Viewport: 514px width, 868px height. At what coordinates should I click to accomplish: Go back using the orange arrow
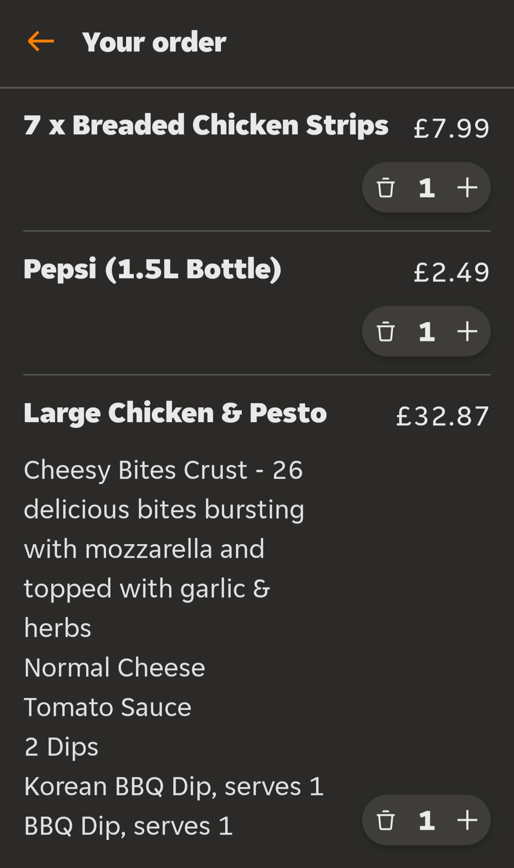pyautogui.click(x=41, y=41)
